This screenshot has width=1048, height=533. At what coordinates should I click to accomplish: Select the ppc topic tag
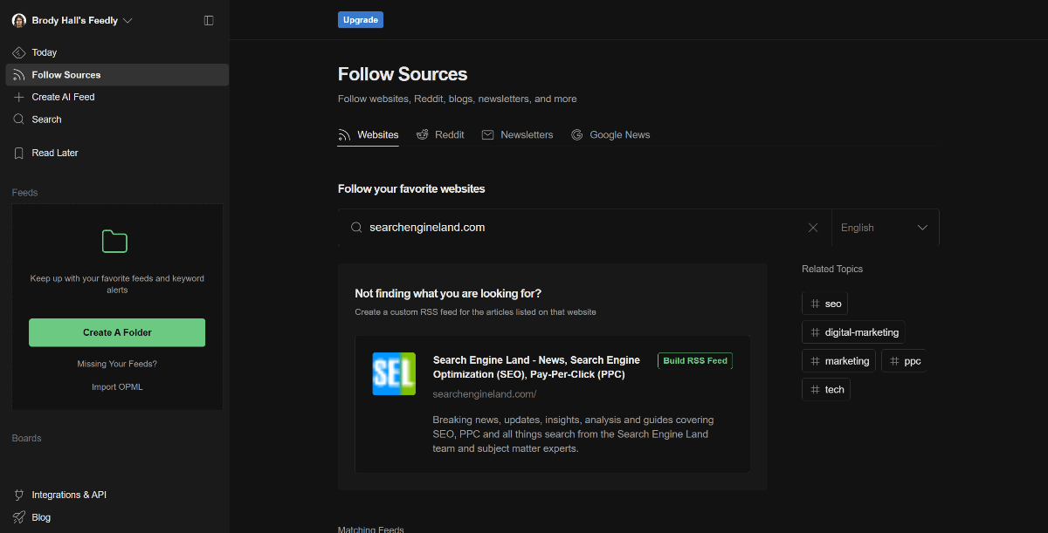click(904, 361)
